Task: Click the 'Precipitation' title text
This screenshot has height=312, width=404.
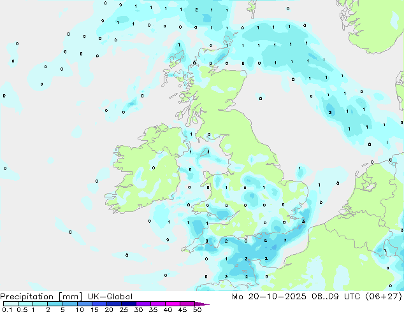Action: tap(27, 297)
